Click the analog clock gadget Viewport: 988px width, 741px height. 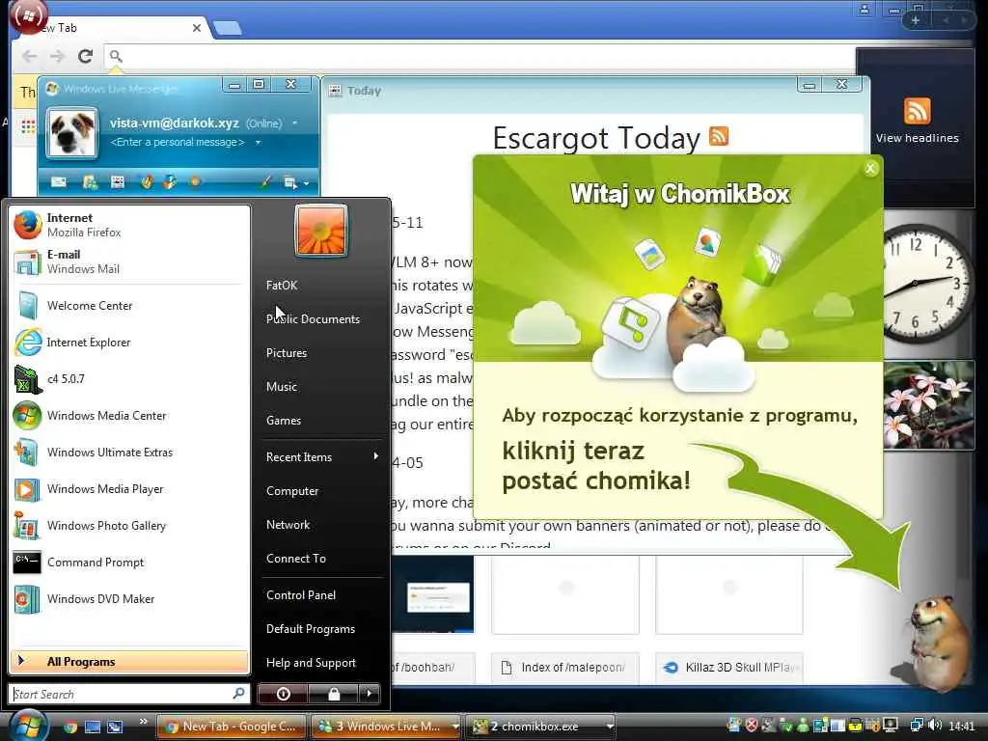925,284
